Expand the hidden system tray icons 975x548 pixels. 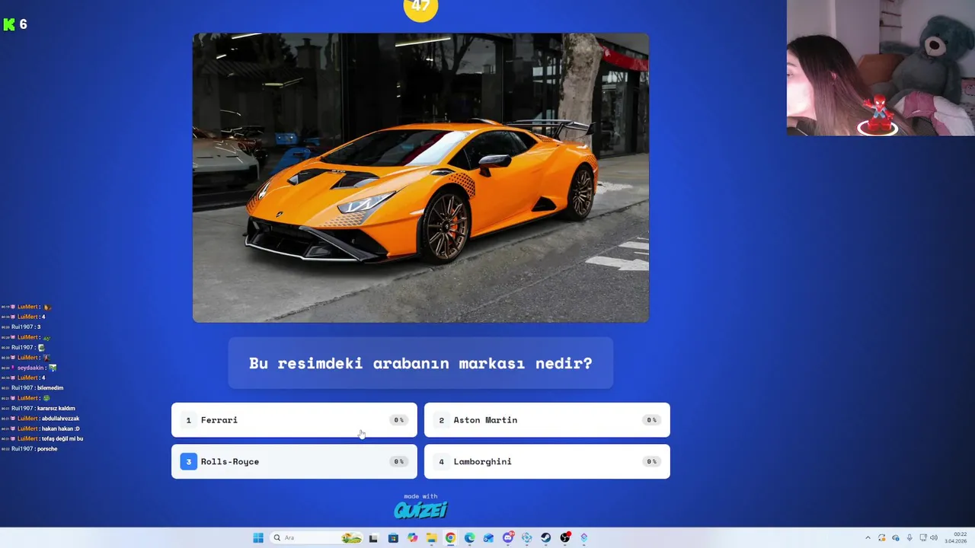[868, 537]
